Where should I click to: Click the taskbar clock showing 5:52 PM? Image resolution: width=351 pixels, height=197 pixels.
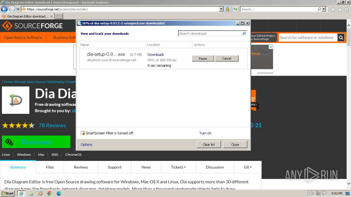(x=337, y=193)
